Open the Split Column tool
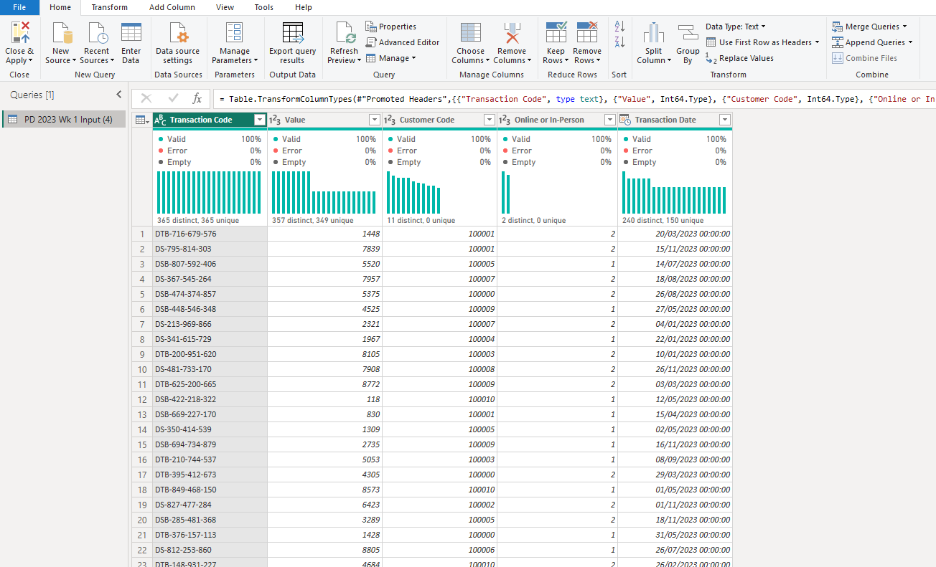Screen dimensions: 936x567 coord(653,34)
